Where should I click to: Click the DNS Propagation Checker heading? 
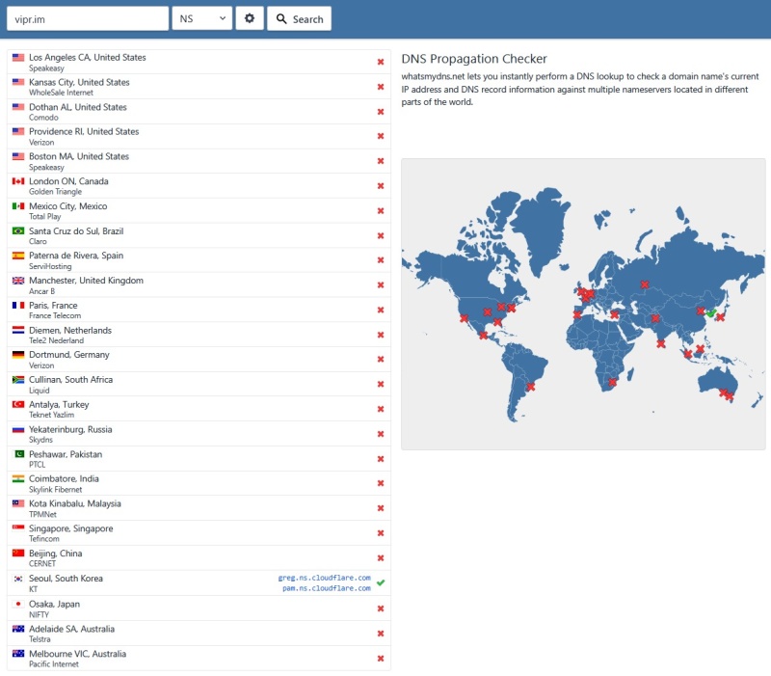coord(474,59)
